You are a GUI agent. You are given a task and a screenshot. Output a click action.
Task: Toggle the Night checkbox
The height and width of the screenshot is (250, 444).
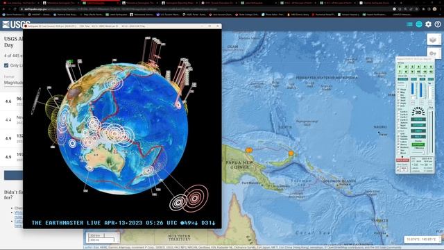[399, 125]
